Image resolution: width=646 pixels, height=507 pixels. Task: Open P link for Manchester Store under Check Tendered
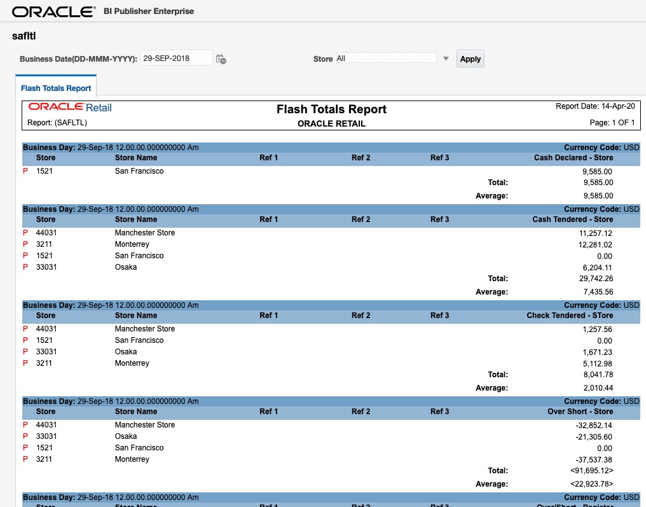coord(25,329)
